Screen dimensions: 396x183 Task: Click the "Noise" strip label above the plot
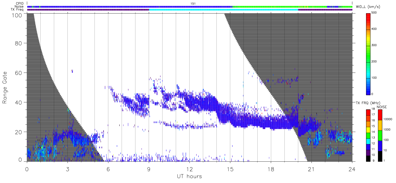tap(20, 6)
